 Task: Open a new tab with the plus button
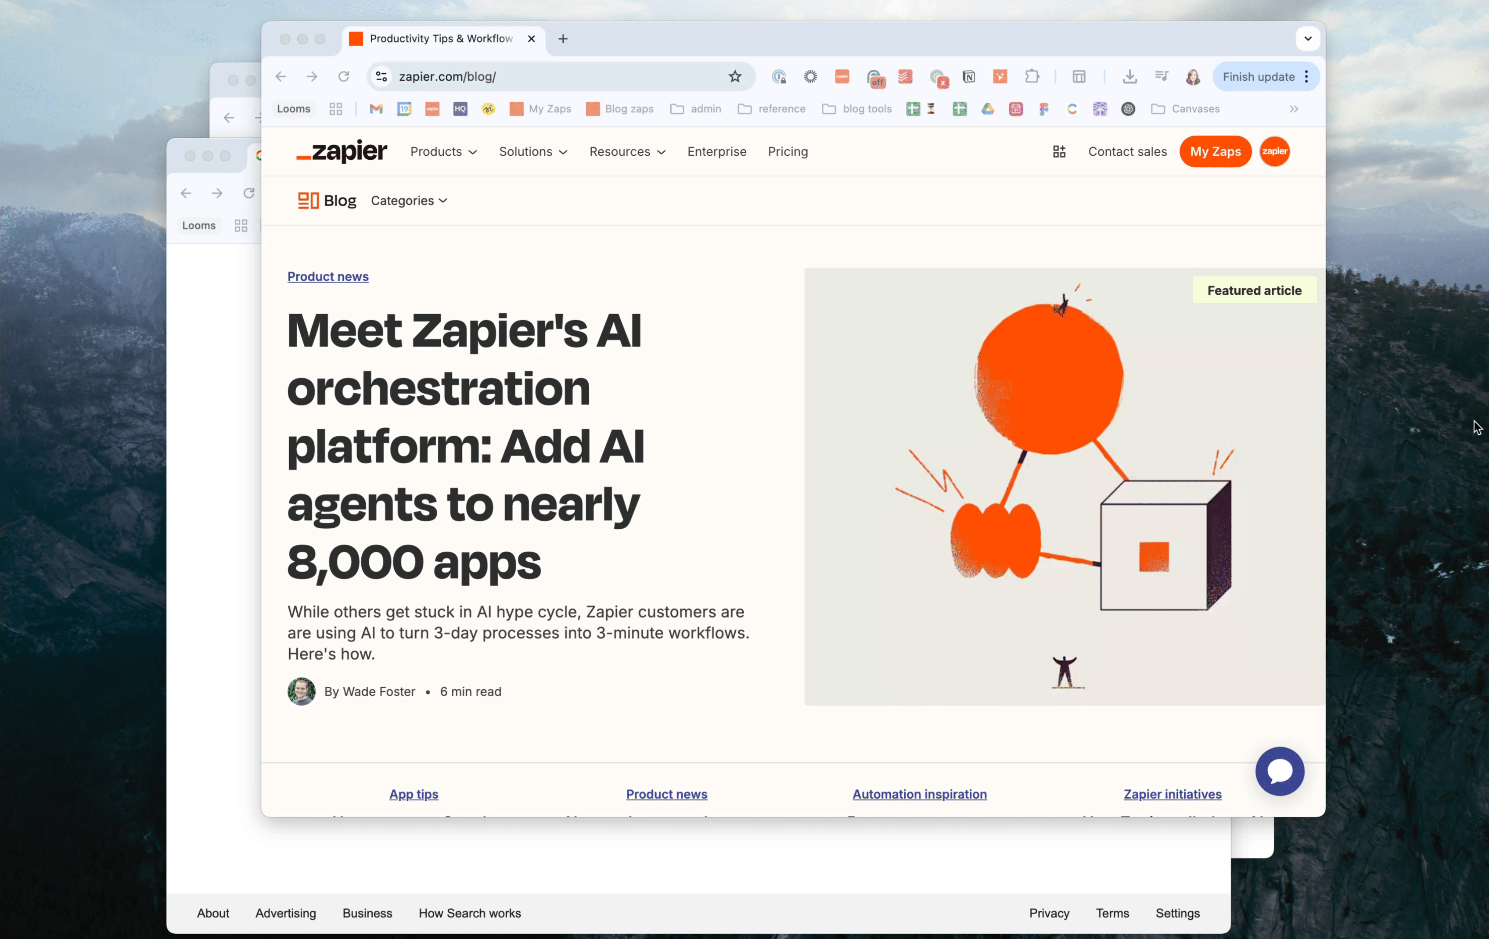563,38
